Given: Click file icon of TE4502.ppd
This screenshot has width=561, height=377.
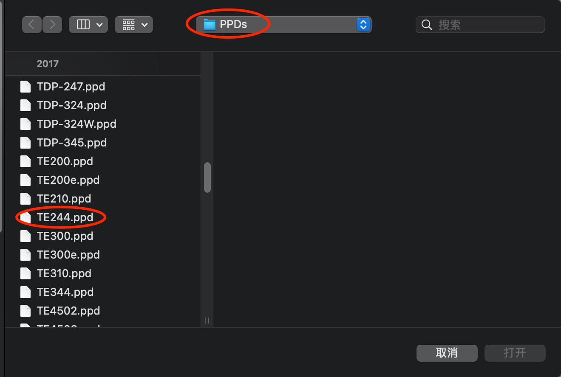Looking at the screenshot, I should (26, 311).
